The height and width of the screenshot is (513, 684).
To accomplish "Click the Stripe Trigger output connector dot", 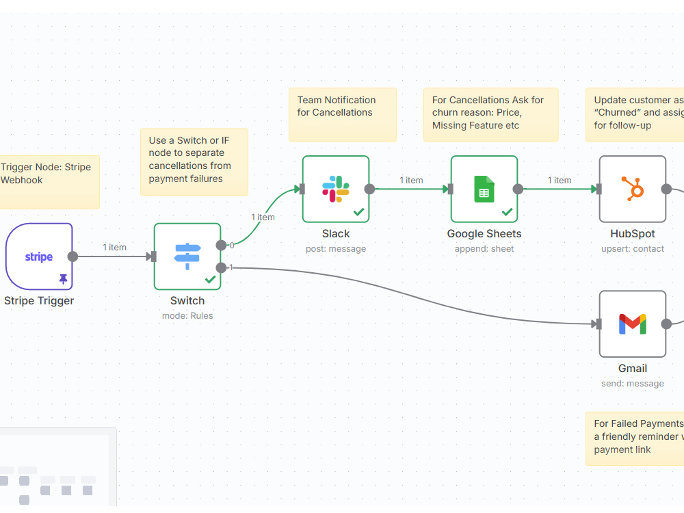I will tap(73, 256).
